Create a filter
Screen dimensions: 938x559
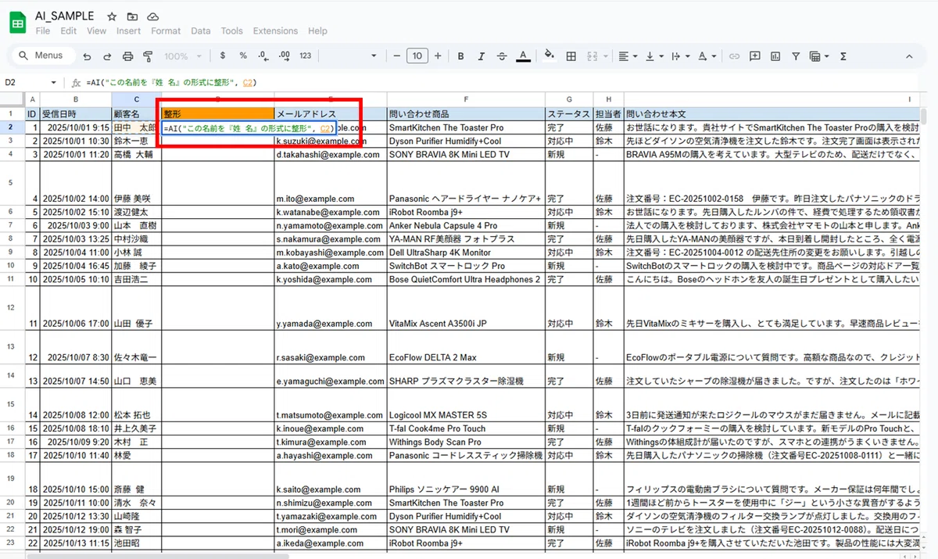tap(795, 56)
